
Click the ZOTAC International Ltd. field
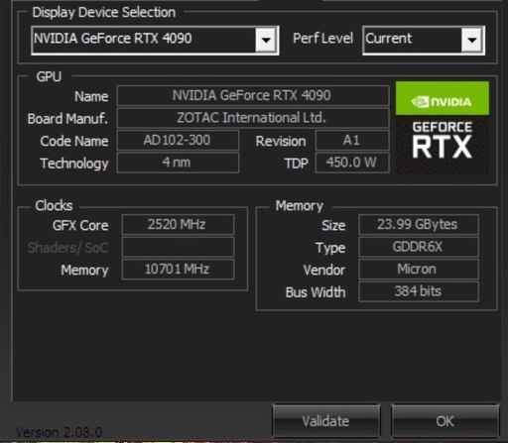(x=253, y=118)
